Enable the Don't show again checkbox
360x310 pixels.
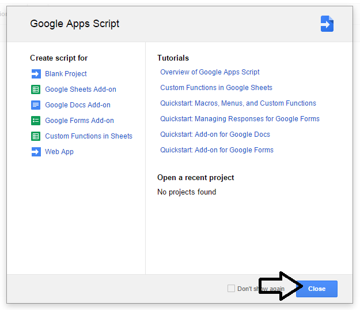(231, 289)
